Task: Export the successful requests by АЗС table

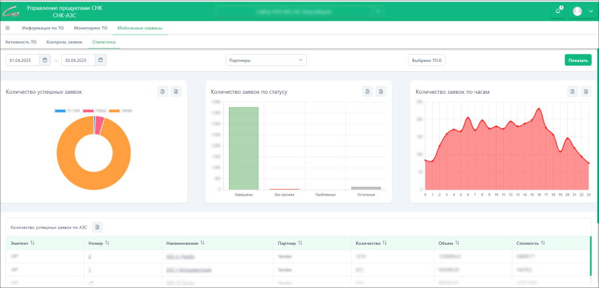Action: (97, 227)
